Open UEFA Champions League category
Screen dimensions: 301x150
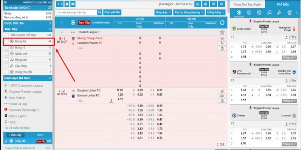point(26,85)
